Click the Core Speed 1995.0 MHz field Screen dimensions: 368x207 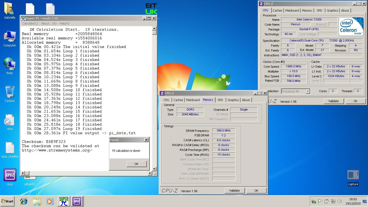pyautogui.click(x=294, y=67)
